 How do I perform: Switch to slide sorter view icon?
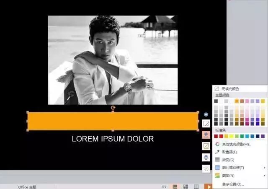point(186,186)
